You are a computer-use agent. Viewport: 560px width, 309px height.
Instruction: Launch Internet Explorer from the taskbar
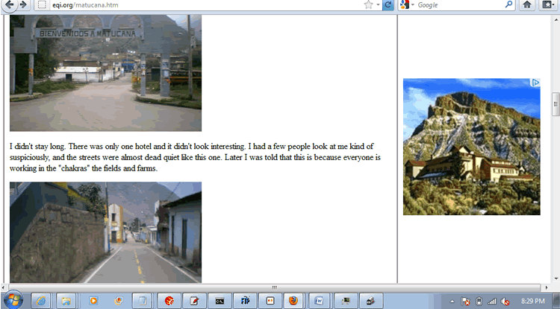(x=41, y=301)
